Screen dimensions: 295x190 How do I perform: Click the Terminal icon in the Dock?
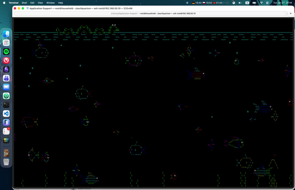coord(6,104)
